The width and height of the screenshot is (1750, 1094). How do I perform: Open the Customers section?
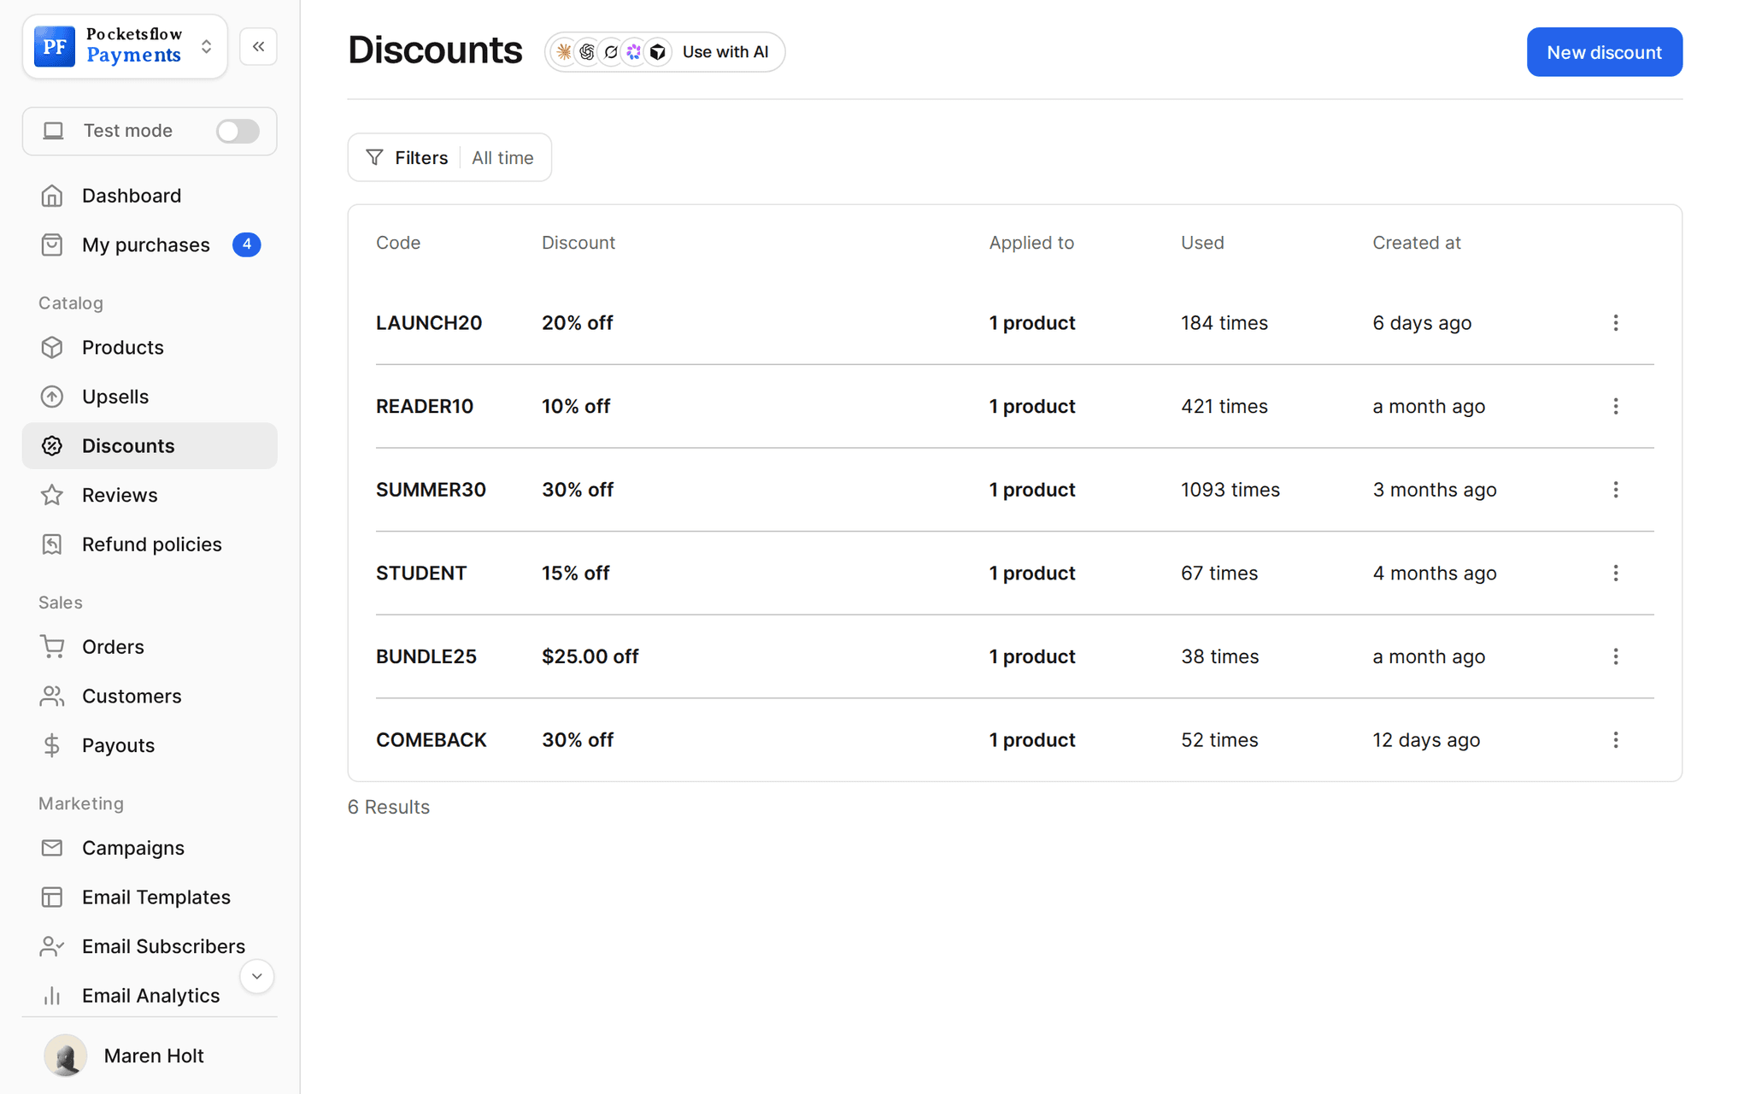click(150, 697)
